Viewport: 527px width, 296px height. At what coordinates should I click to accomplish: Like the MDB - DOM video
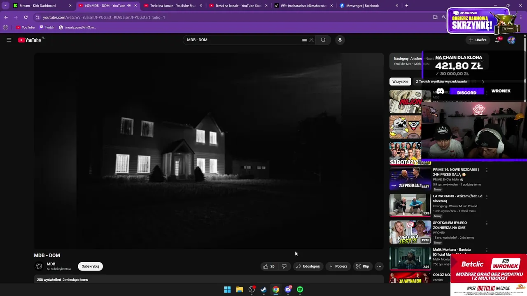tap(269, 266)
